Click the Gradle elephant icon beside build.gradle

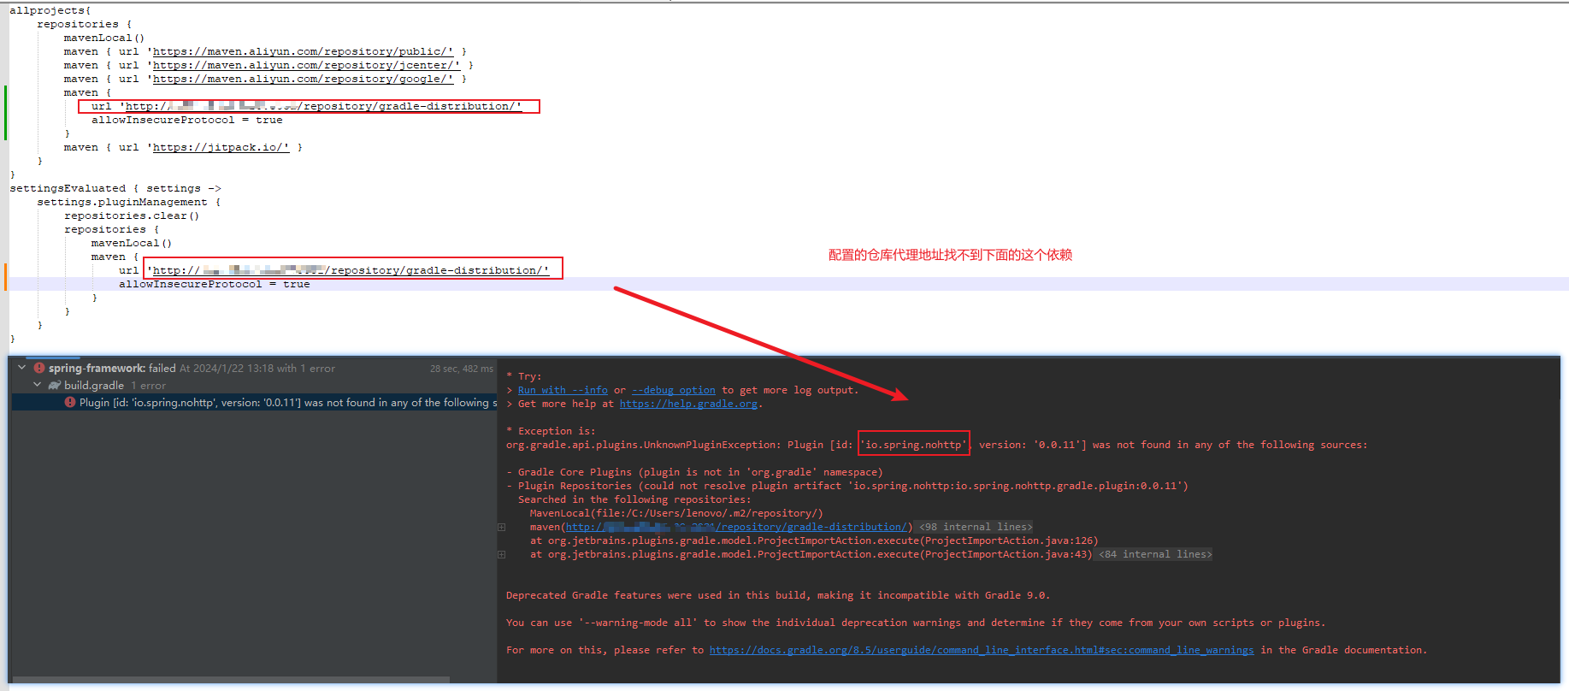[55, 386]
